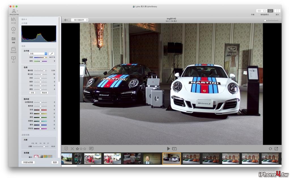Click the adjustments panel vertical scrollbar

[x=59, y=50]
